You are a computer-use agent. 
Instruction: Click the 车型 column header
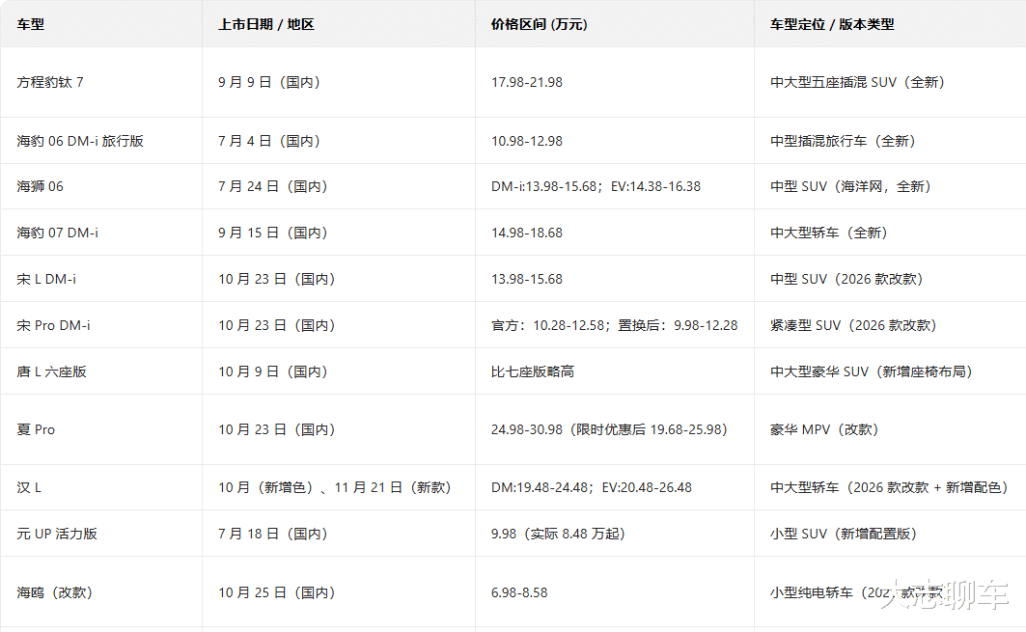[31, 24]
